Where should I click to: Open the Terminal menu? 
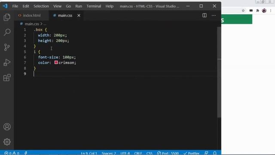94,6
